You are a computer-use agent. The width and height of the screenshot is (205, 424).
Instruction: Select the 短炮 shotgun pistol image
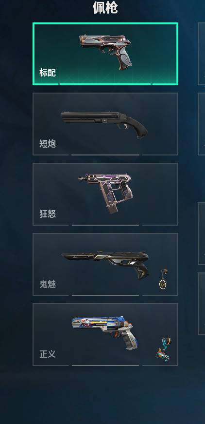click(104, 124)
